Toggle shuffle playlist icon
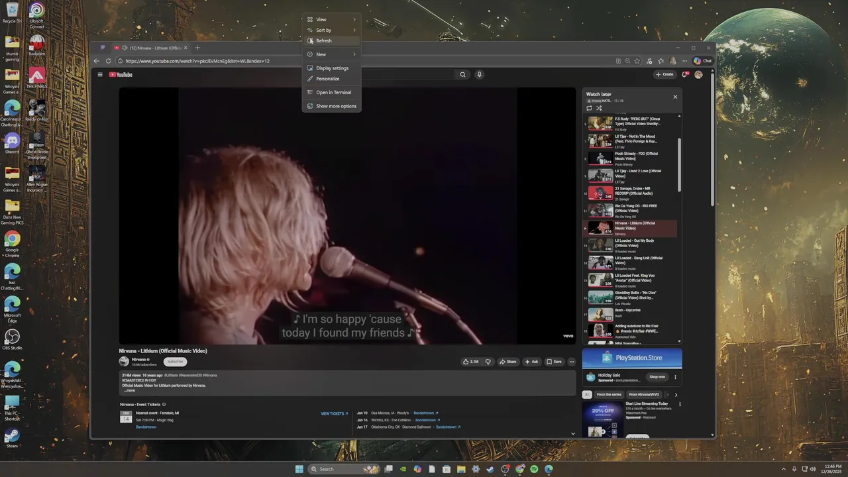Screen dimensions: 848x477 tap(599, 108)
